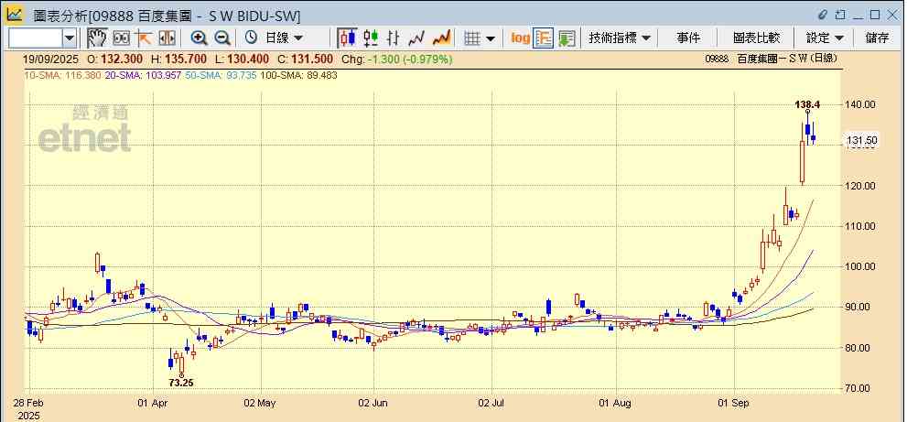Click the 01 Sep date axis label
Viewport: 907px width, 422px height.
pyautogui.click(x=734, y=403)
